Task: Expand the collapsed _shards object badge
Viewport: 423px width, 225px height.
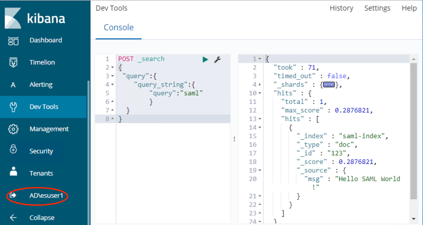Action: [329, 85]
